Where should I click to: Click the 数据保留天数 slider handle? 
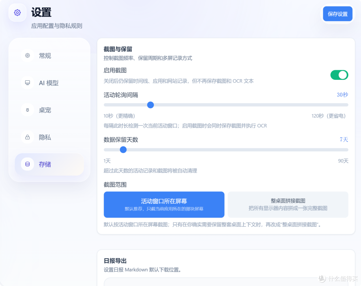pyautogui.click(x=123, y=150)
